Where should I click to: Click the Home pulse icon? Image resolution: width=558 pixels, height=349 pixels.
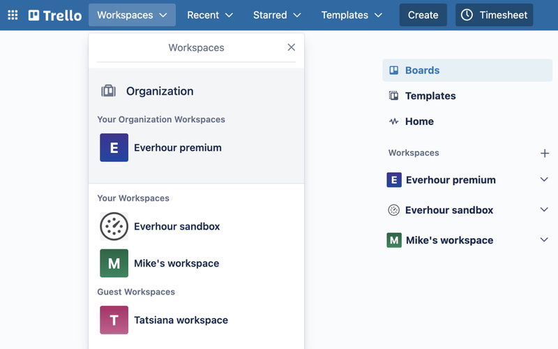point(393,121)
